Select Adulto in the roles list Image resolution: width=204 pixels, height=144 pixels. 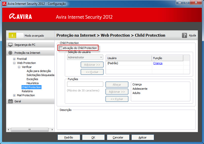136,93
